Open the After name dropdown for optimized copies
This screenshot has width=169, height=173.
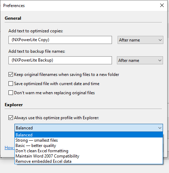pos(140,40)
